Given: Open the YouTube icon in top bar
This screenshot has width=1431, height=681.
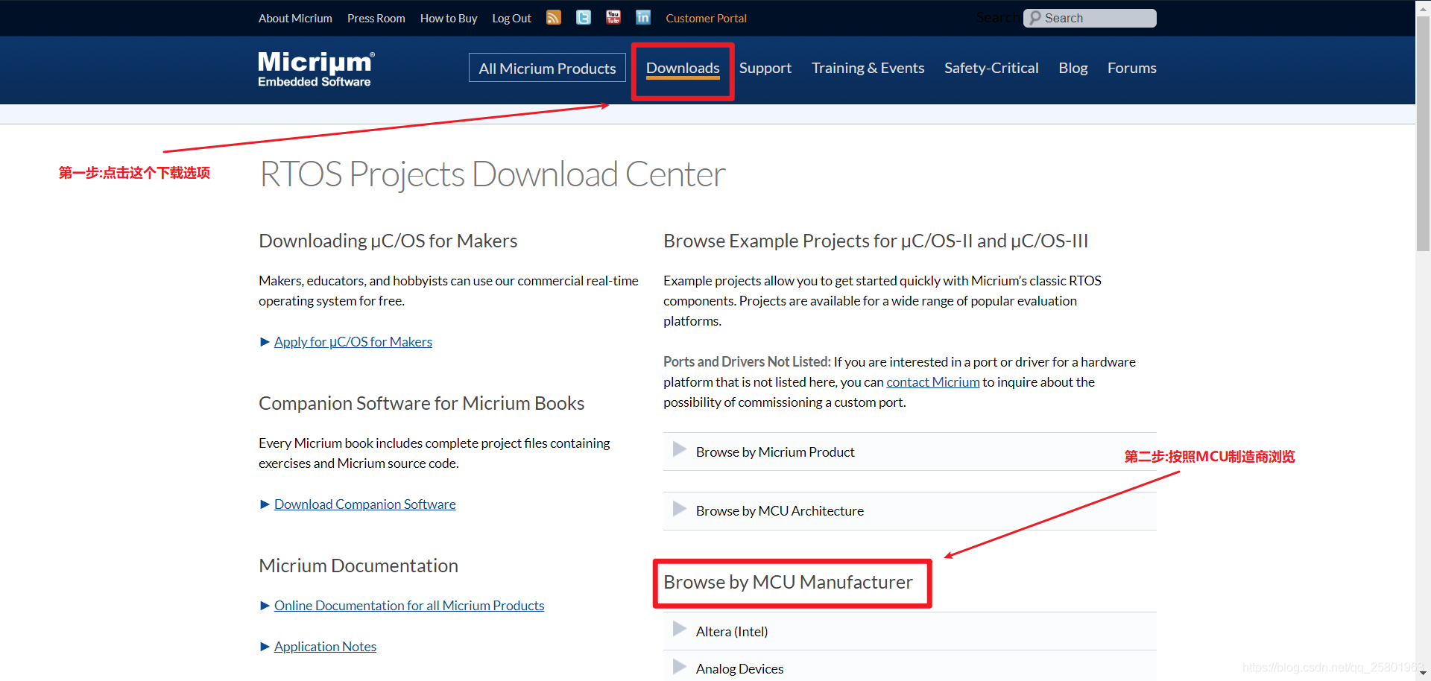Looking at the screenshot, I should coord(613,17).
